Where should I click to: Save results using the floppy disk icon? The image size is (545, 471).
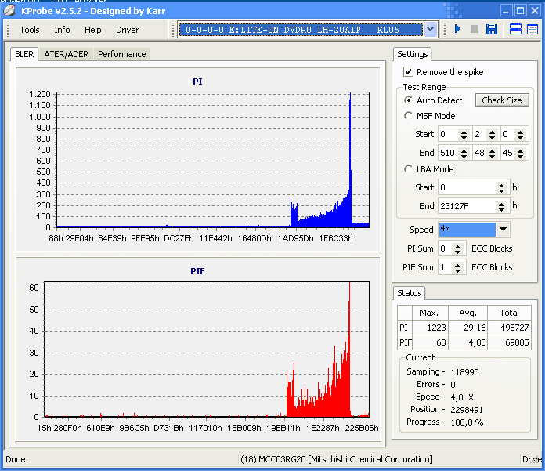tap(492, 30)
